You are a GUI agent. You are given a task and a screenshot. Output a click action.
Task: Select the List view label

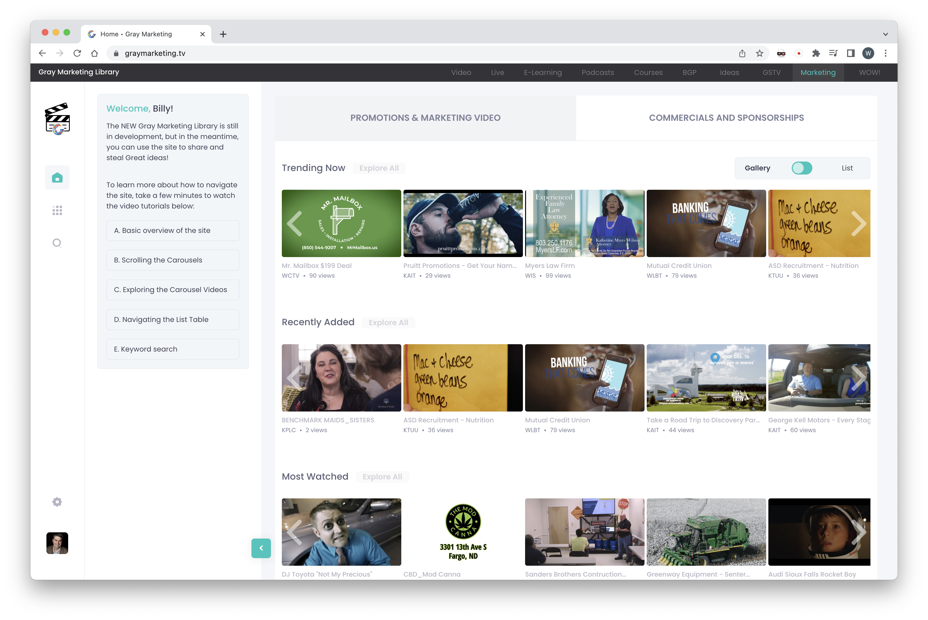pos(847,168)
